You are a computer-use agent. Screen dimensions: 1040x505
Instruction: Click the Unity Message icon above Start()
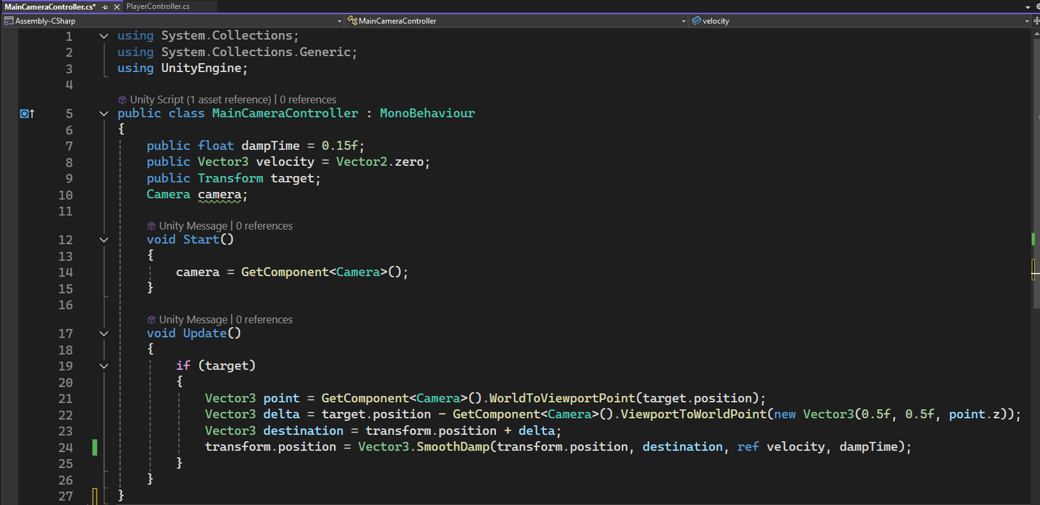151,226
